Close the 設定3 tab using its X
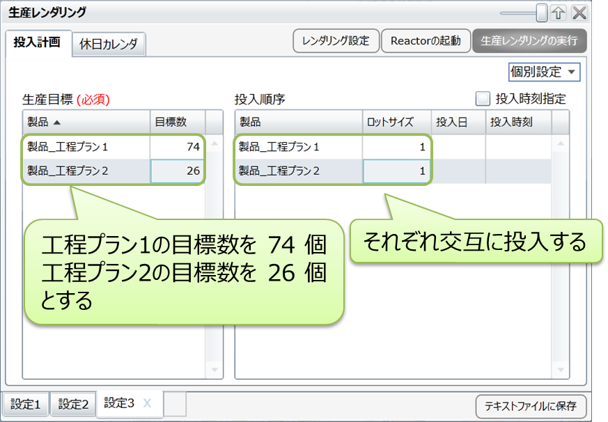This screenshot has width=608, height=422. [147, 403]
